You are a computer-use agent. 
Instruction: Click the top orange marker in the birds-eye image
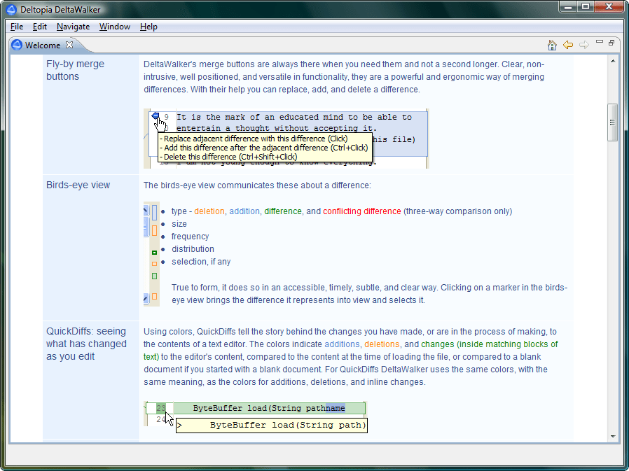[x=154, y=230]
